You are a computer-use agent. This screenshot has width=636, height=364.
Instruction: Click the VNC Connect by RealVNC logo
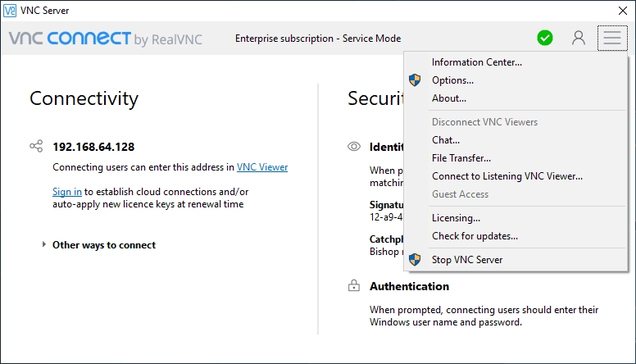click(x=106, y=39)
